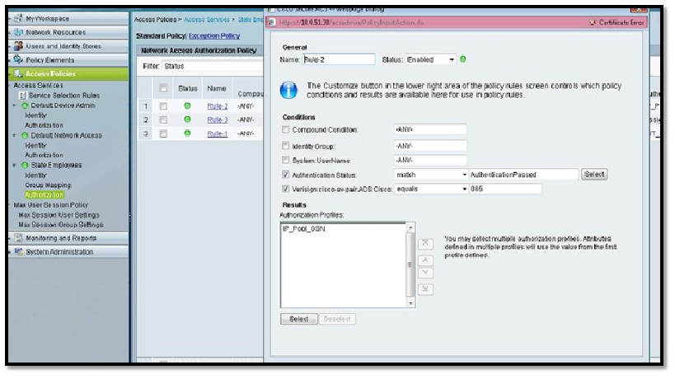Click green enabled indicator beside Status dropdown

click(462, 59)
